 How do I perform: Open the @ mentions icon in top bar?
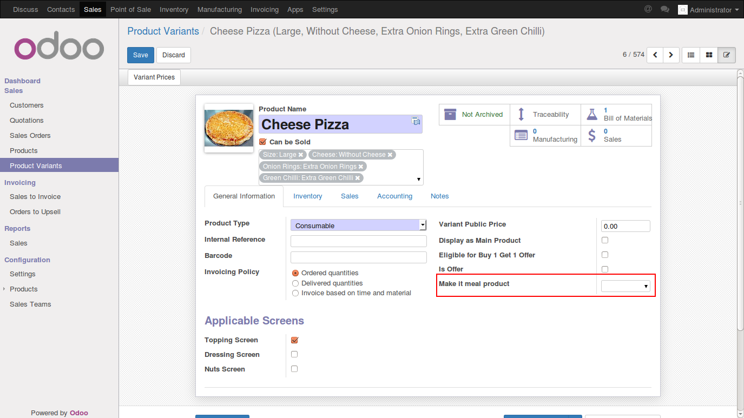point(648,9)
